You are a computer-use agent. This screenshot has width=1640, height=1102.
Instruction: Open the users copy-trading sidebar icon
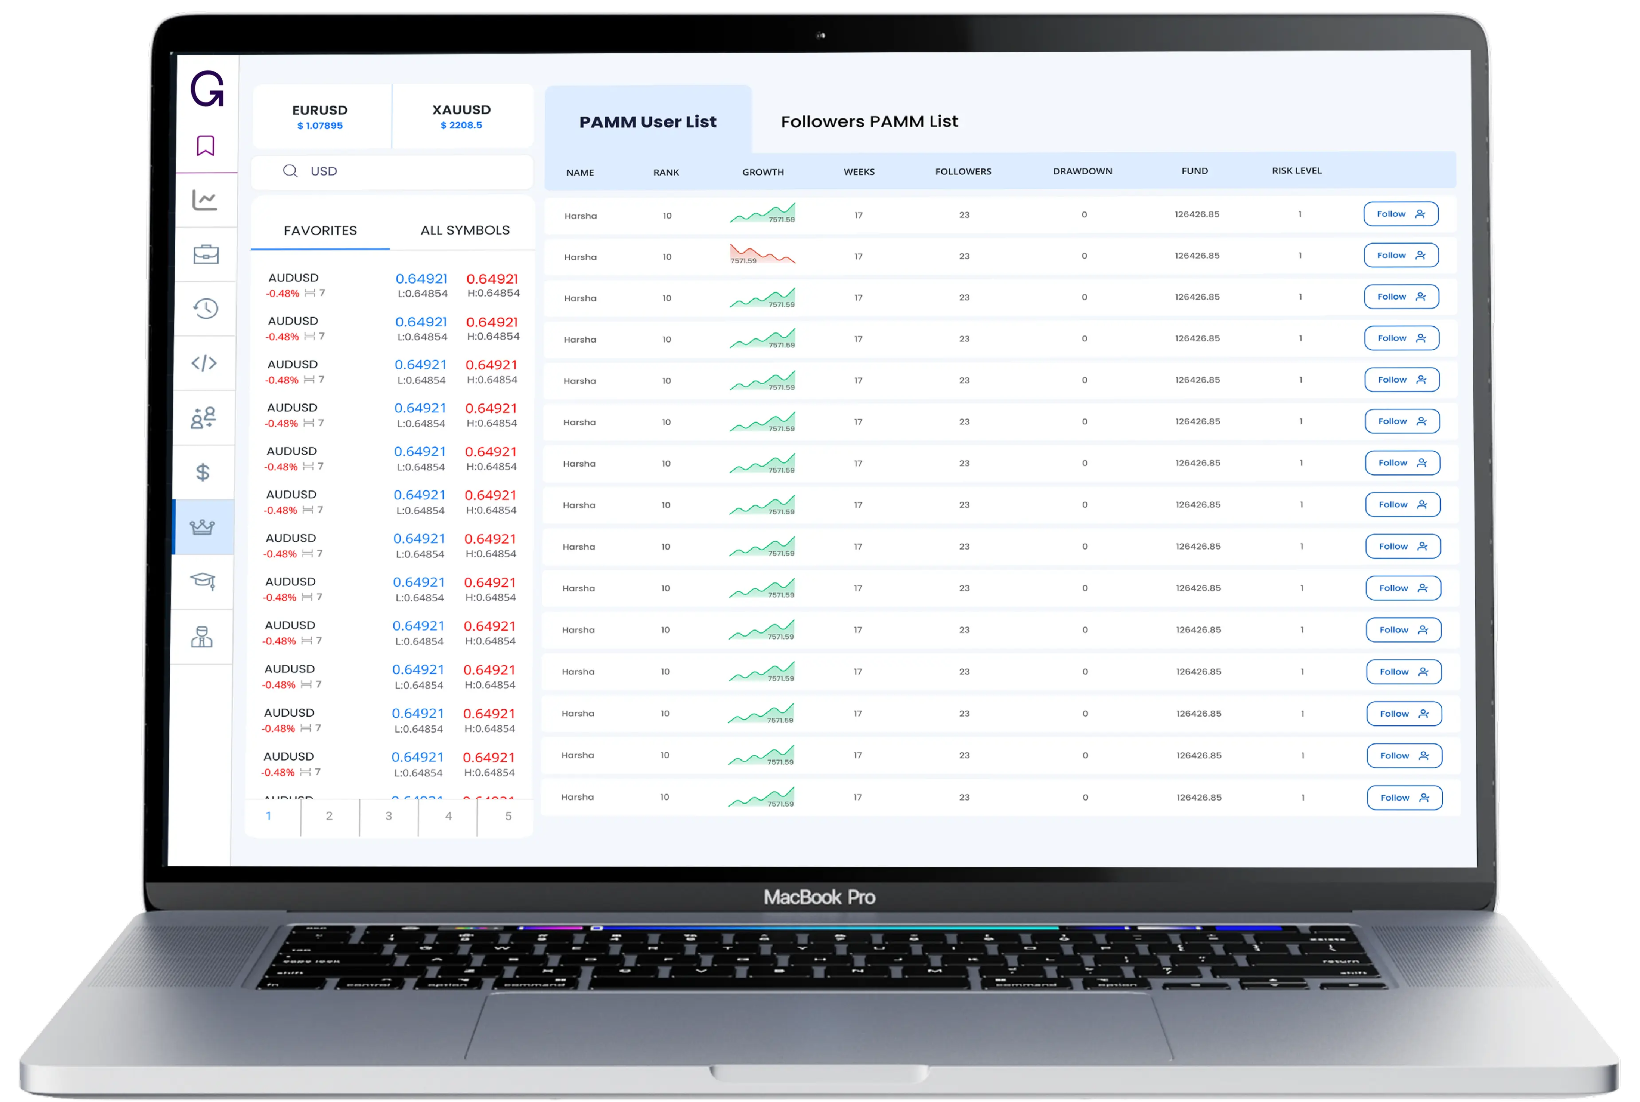pyautogui.click(x=203, y=418)
